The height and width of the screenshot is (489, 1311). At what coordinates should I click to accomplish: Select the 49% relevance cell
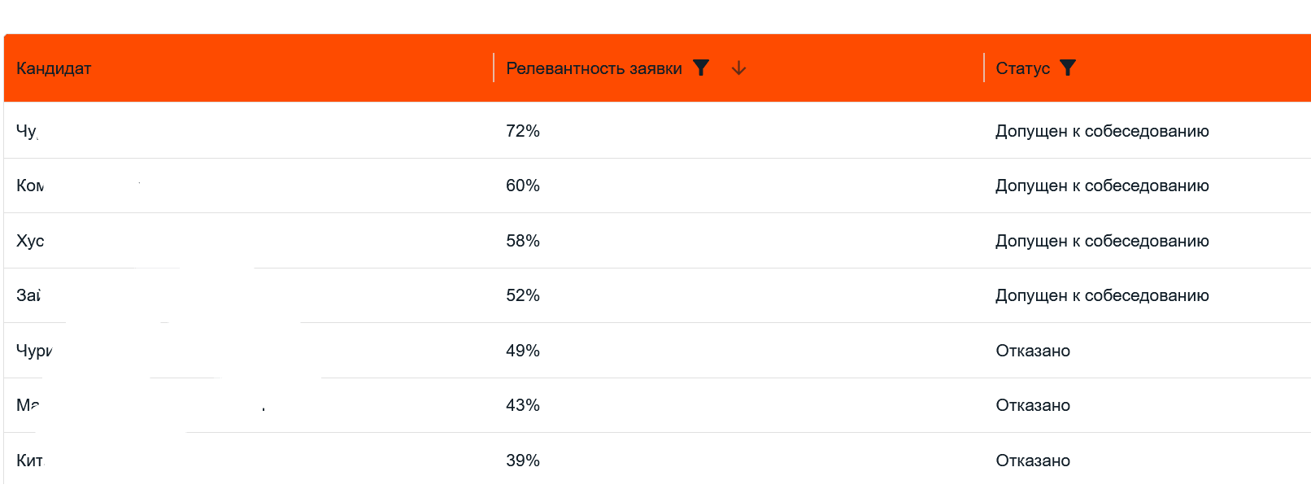523,351
